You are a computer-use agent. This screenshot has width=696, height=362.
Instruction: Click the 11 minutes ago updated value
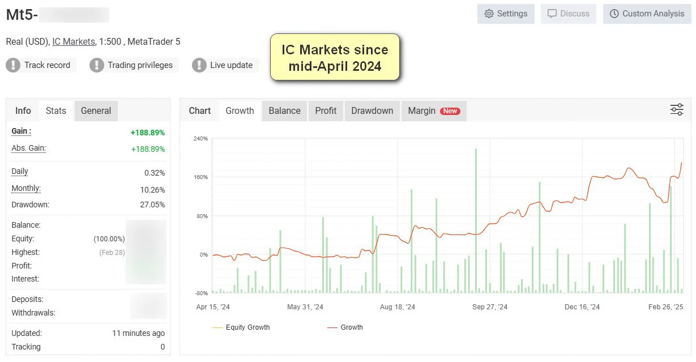[139, 333]
